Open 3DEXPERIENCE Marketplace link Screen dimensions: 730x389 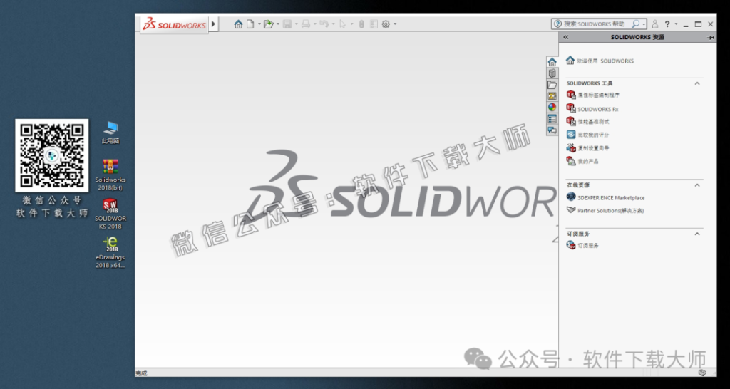coord(611,198)
